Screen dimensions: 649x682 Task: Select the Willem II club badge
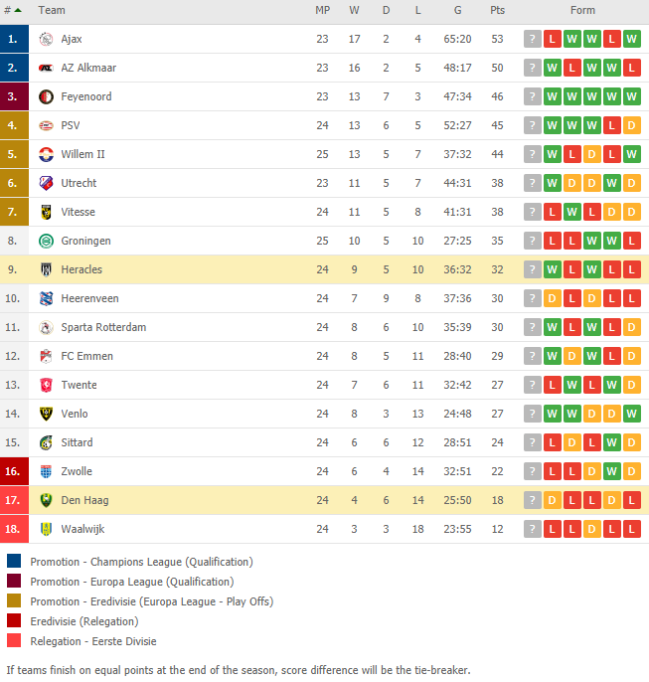46,154
